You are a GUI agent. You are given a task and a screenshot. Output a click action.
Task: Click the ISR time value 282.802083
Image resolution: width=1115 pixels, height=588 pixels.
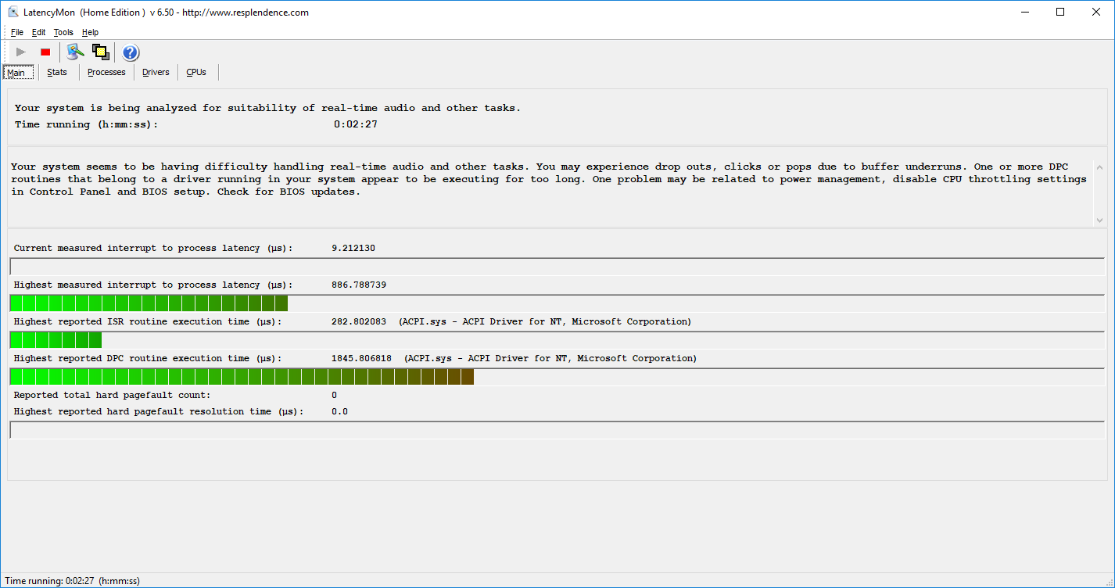(x=359, y=321)
